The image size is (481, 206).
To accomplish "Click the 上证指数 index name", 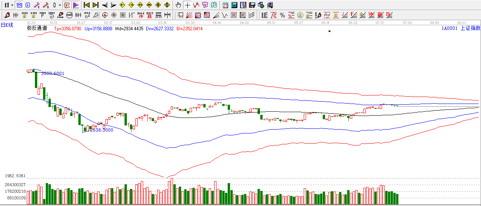I will pyautogui.click(x=470, y=28).
